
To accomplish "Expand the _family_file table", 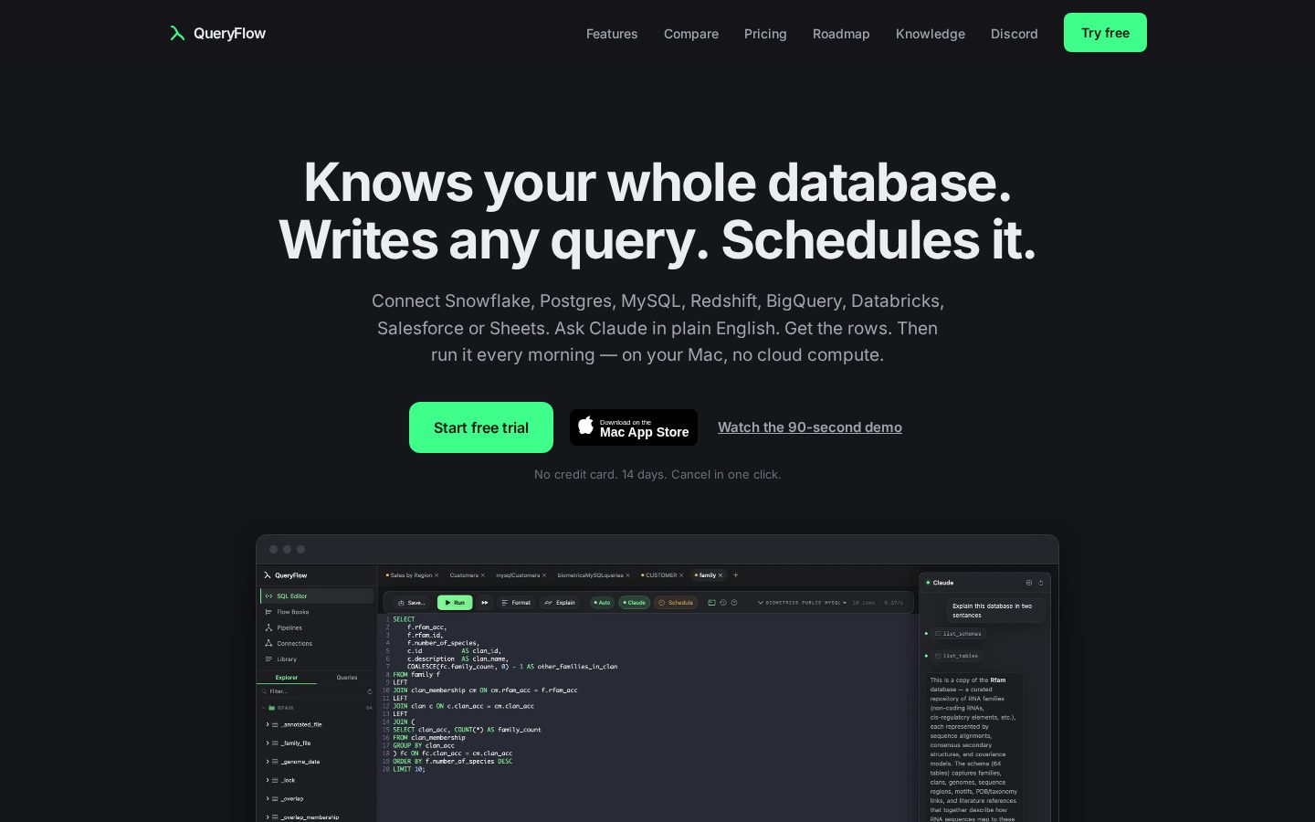I will click(x=268, y=743).
